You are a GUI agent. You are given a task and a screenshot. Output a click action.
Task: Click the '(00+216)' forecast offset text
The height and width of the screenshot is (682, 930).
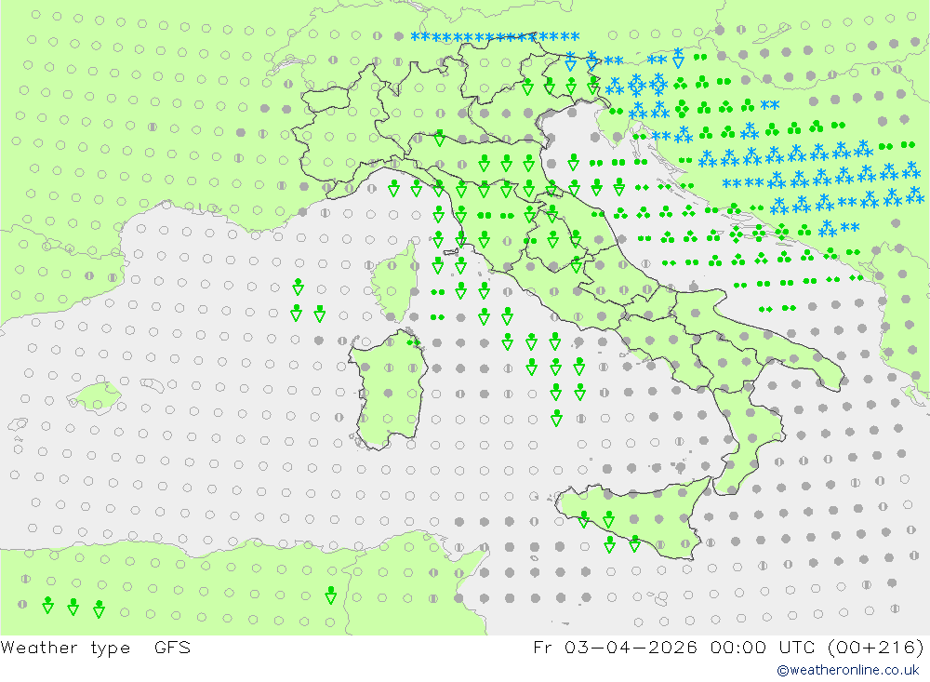875,647
